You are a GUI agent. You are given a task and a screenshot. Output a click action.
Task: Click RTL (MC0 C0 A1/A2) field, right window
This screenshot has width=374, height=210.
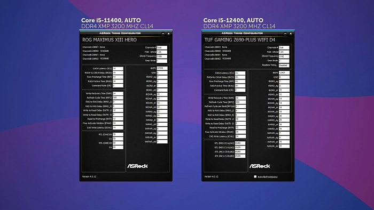pos(240,143)
